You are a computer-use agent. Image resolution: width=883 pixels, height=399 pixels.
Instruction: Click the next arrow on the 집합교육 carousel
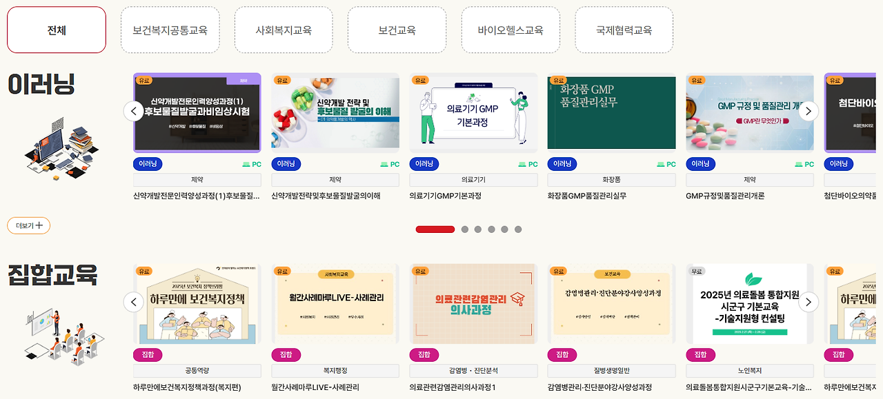coord(808,302)
